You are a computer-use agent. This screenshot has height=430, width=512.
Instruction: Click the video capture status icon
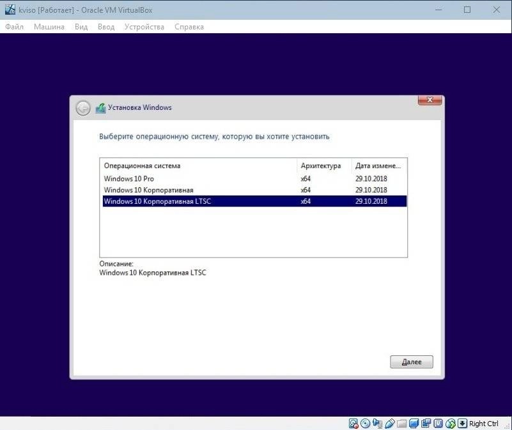click(x=426, y=424)
